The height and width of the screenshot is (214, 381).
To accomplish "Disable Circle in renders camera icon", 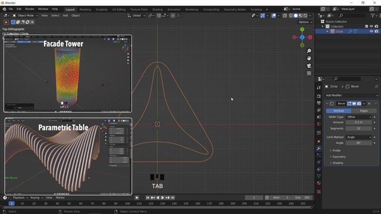I will (376, 32).
